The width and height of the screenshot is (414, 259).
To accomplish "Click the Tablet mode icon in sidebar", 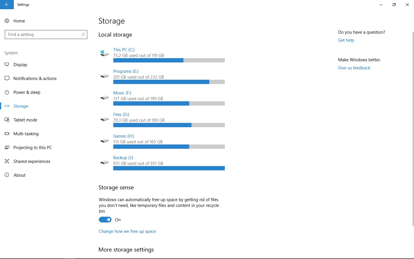I will click(x=7, y=120).
